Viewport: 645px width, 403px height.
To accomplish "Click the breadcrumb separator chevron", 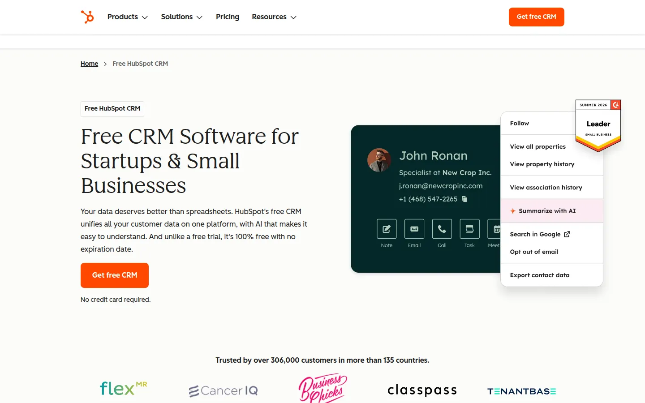I will [105, 64].
